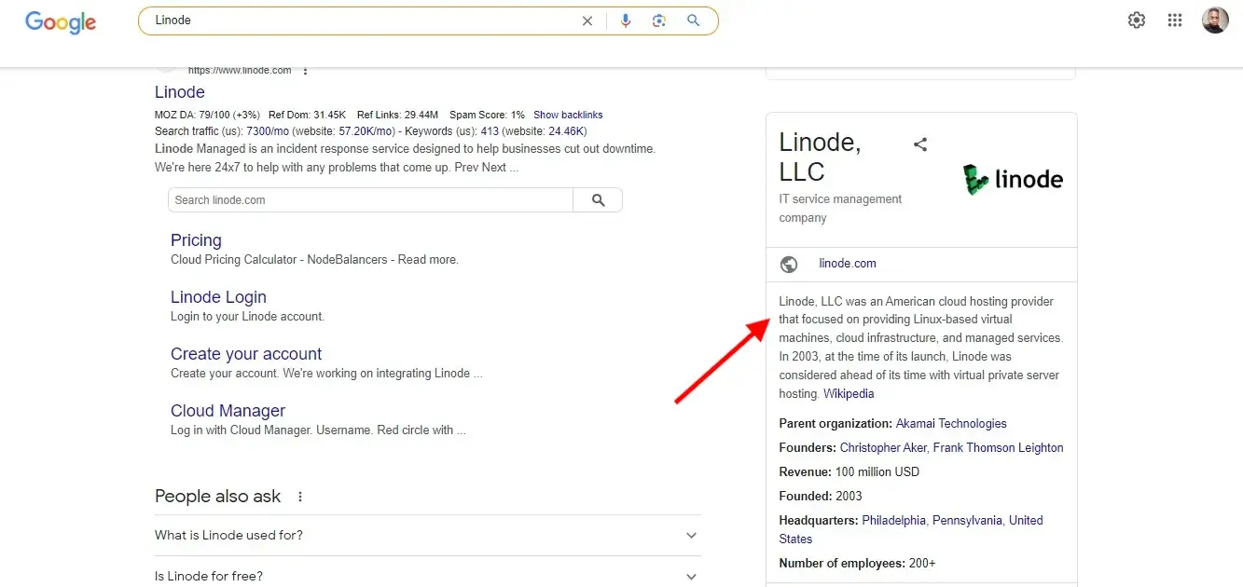Click the 7300/mo search traffic value

pos(266,131)
